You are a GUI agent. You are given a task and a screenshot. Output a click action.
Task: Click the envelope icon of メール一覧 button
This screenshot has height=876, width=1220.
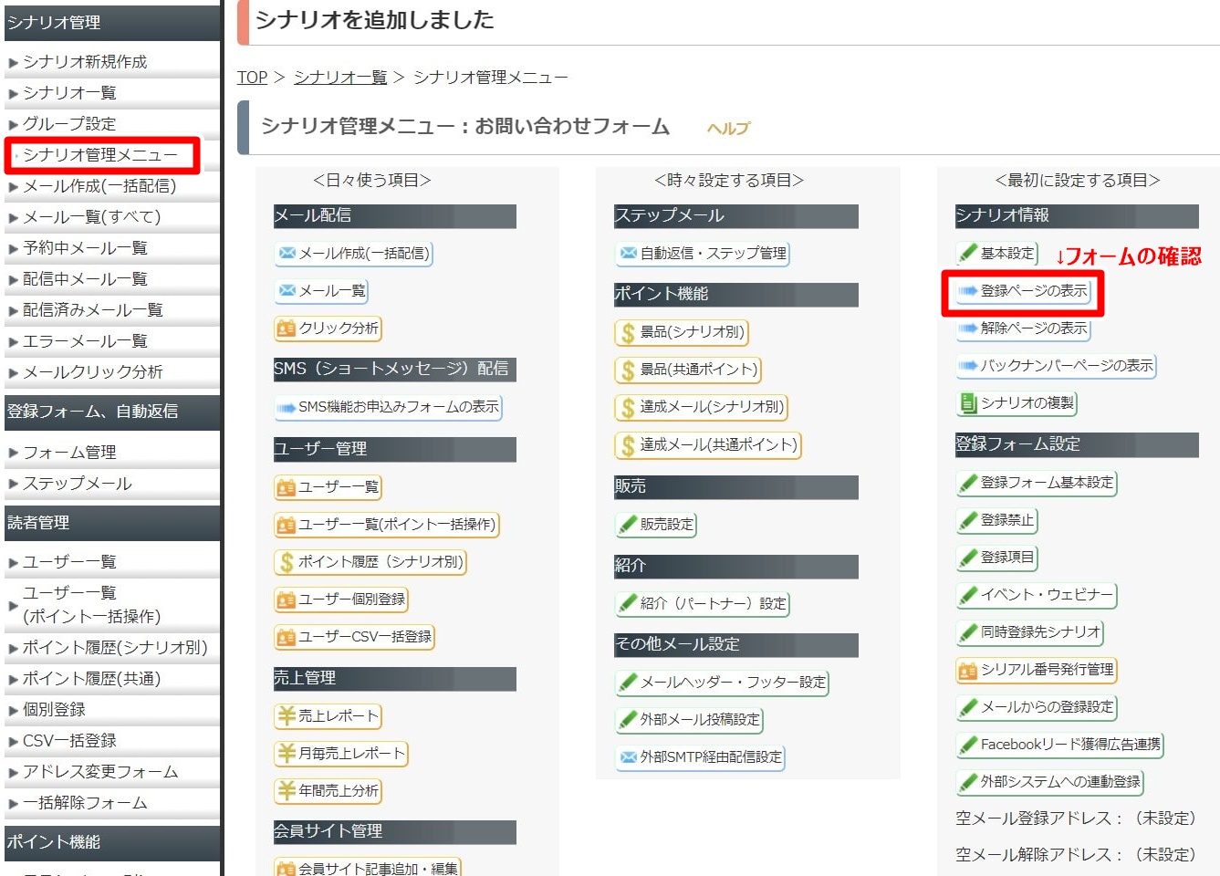tap(287, 290)
